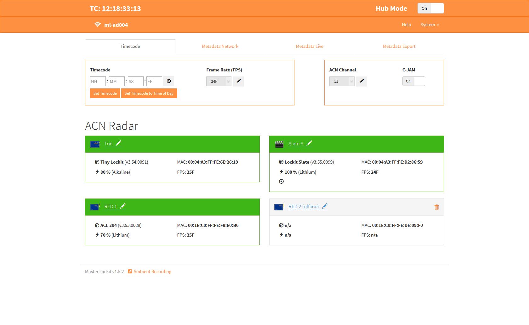Toggle the Hub Mode switch
The height and width of the screenshot is (325, 529).
pyautogui.click(x=430, y=8)
